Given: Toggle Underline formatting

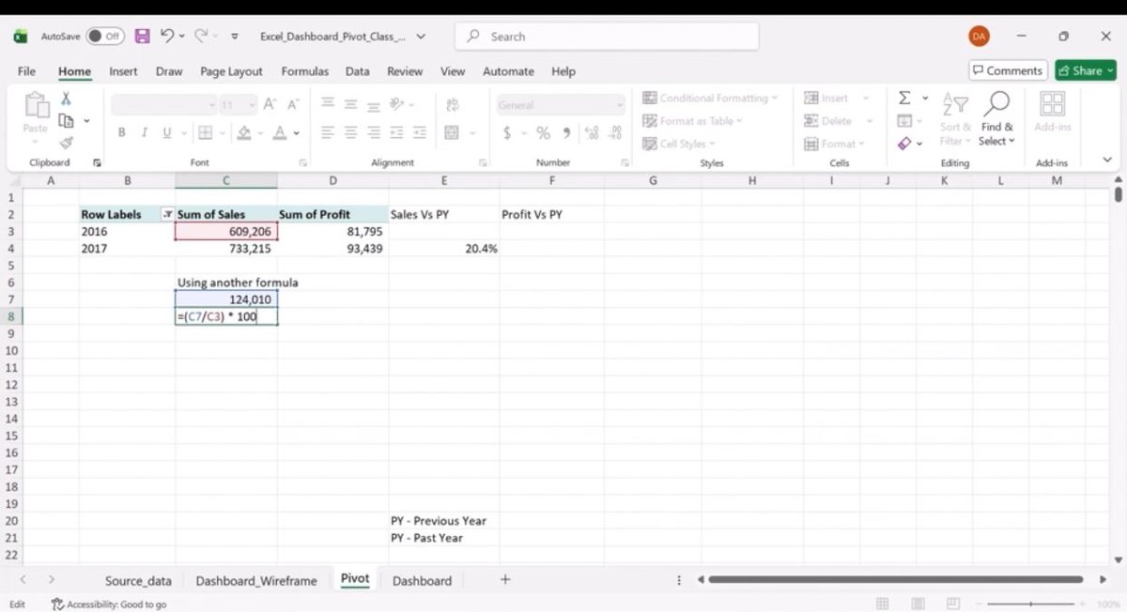Looking at the screenshot, I should 167,133.
